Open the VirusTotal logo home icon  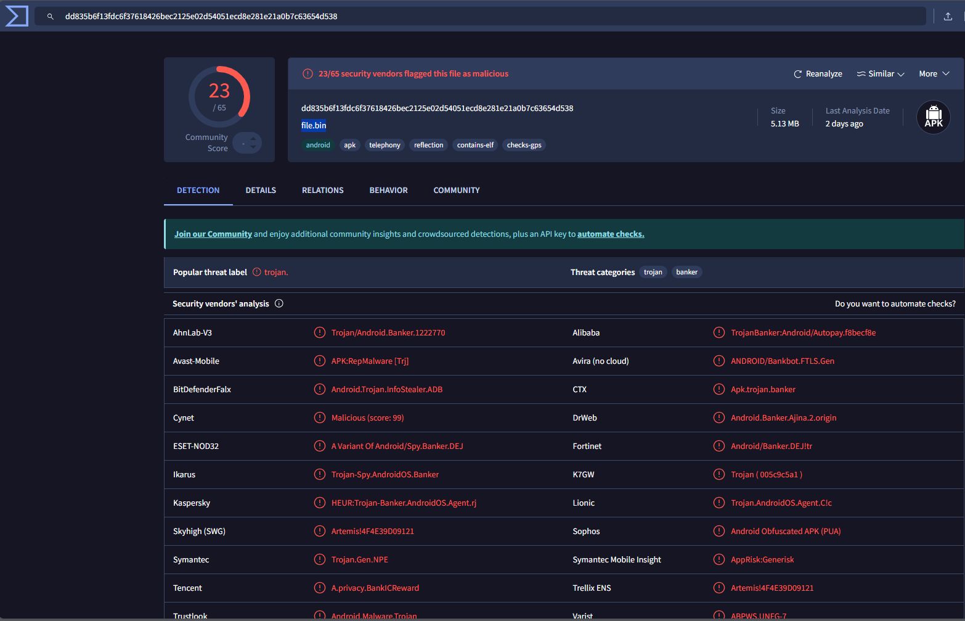coord(17,16)
